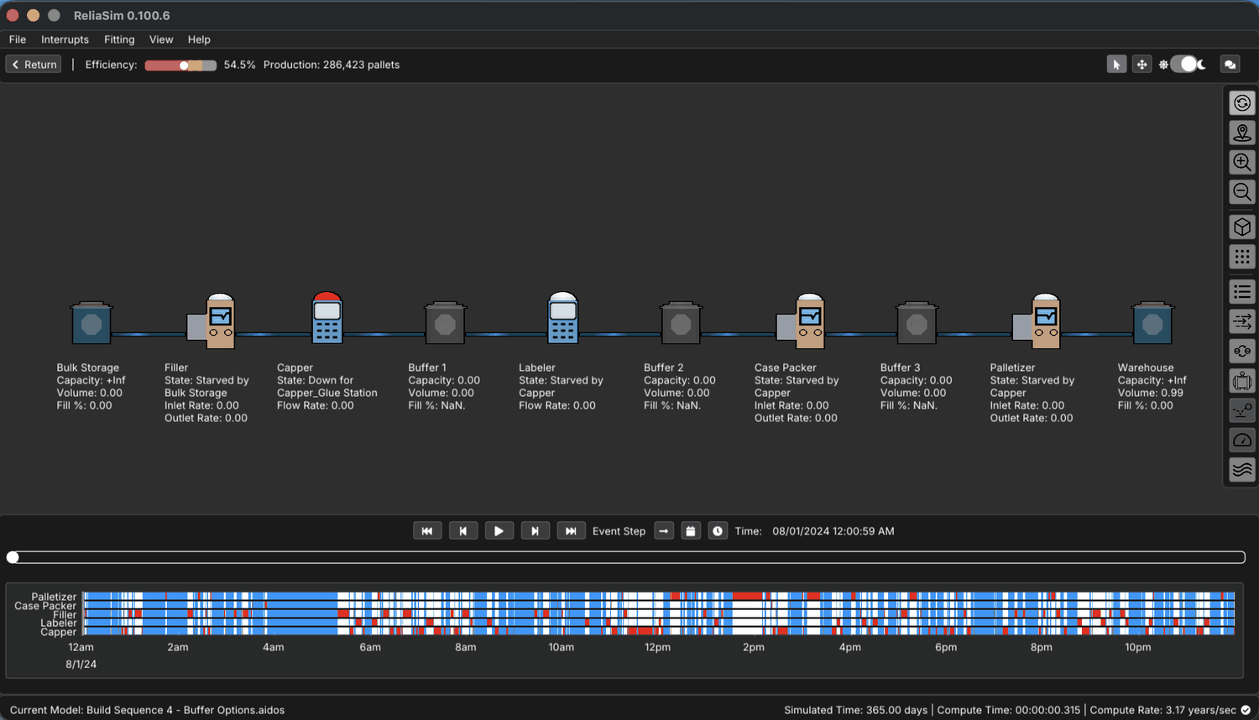The height and width of the screenshot is (720, 1259).
Task: Select the Capper machine in diagram
Action: point(327,318)
